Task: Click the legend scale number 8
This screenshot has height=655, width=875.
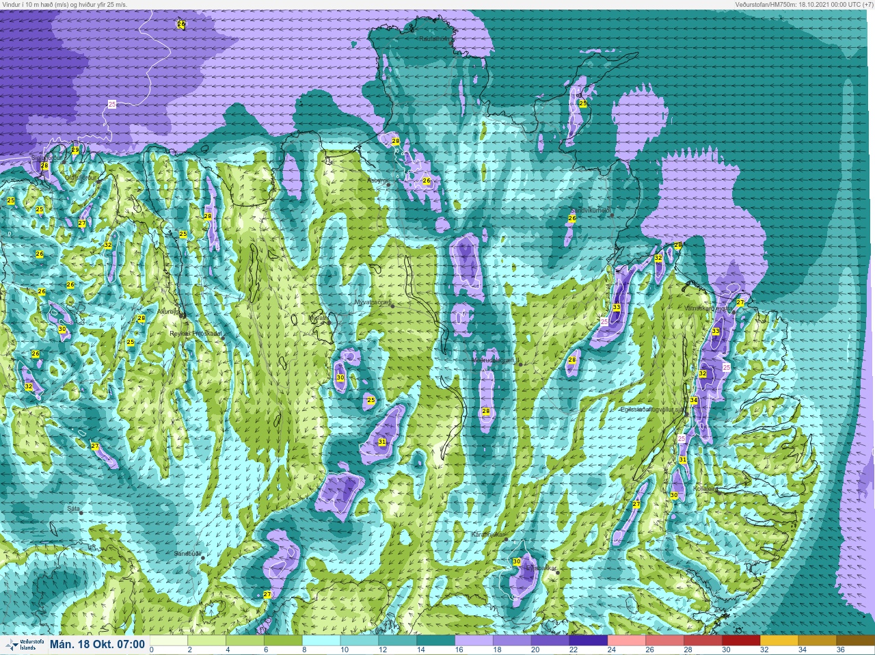Action: click(305, 650)
